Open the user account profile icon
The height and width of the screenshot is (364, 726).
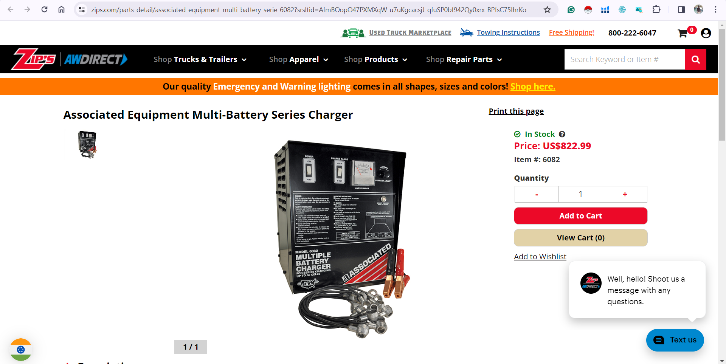tap(706, 33)
